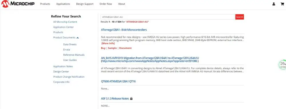This screenshot has height=109, width=286.
Task: Click the Document link
Action: coord(125,48)
